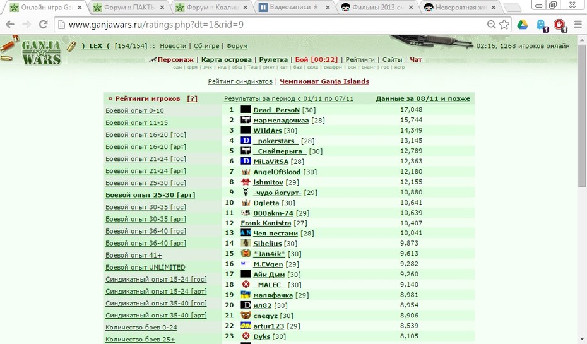Image resolution: width=587 pixels, height=344 pixels.
Task: Switch to the Форум :: ПАКТЫ tab
Action: 129,7
